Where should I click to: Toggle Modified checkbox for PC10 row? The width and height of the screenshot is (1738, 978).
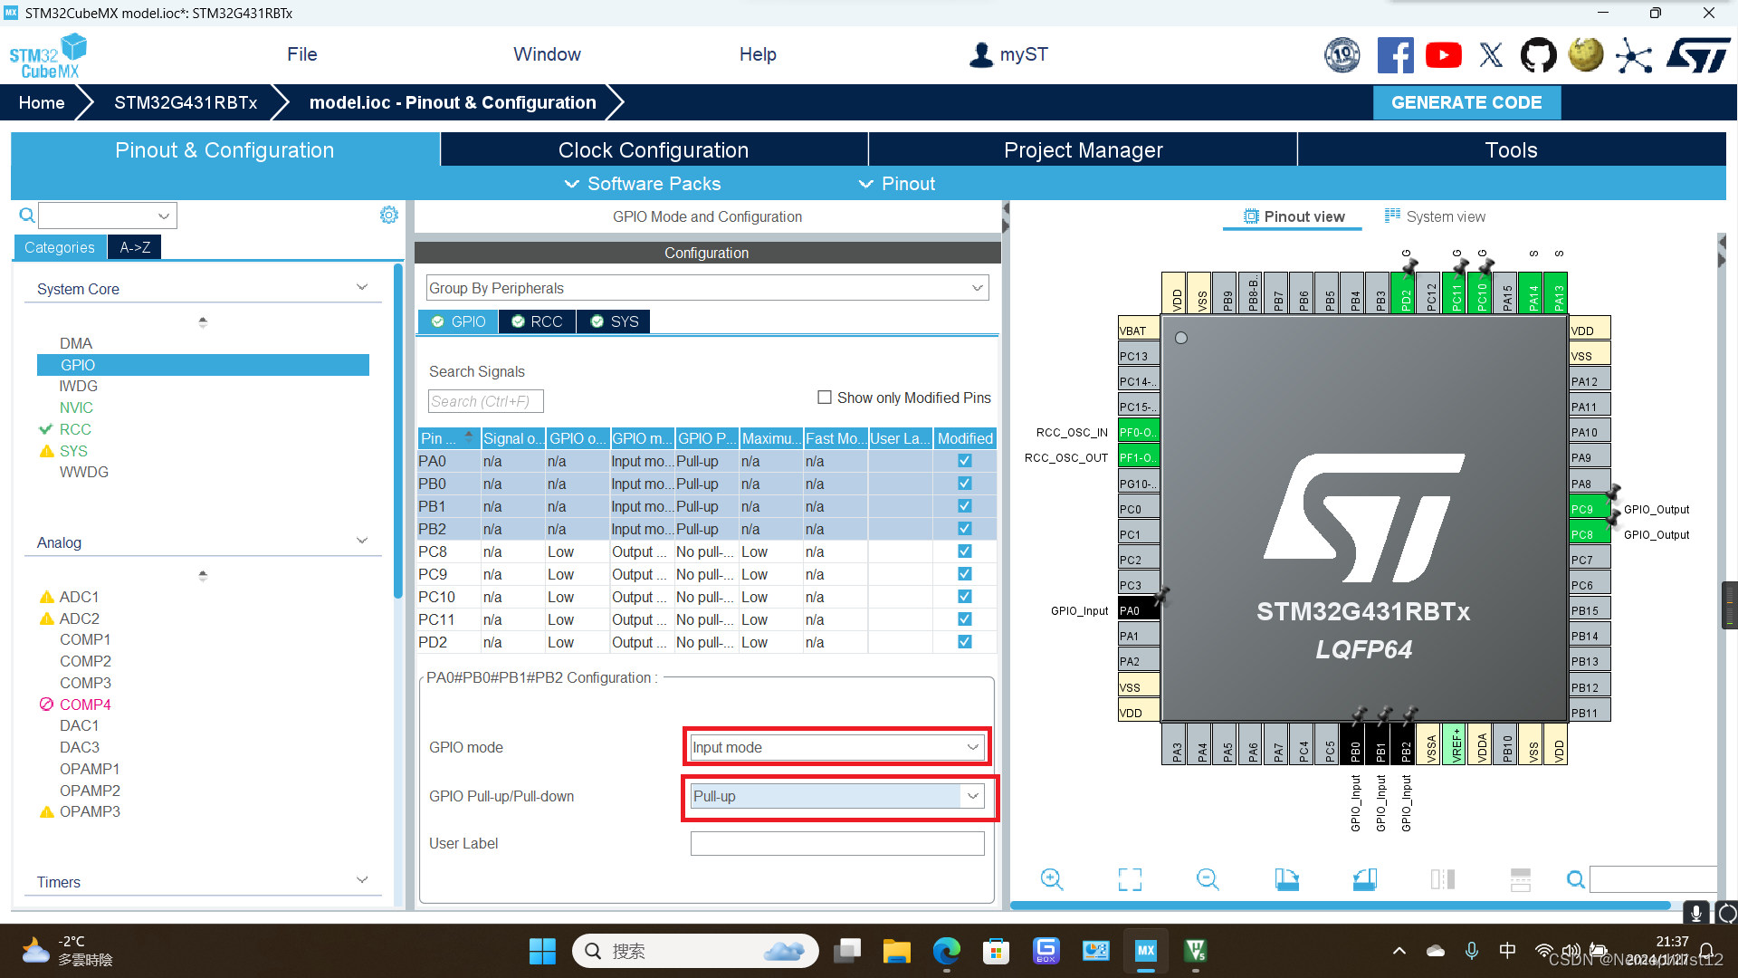965,597
